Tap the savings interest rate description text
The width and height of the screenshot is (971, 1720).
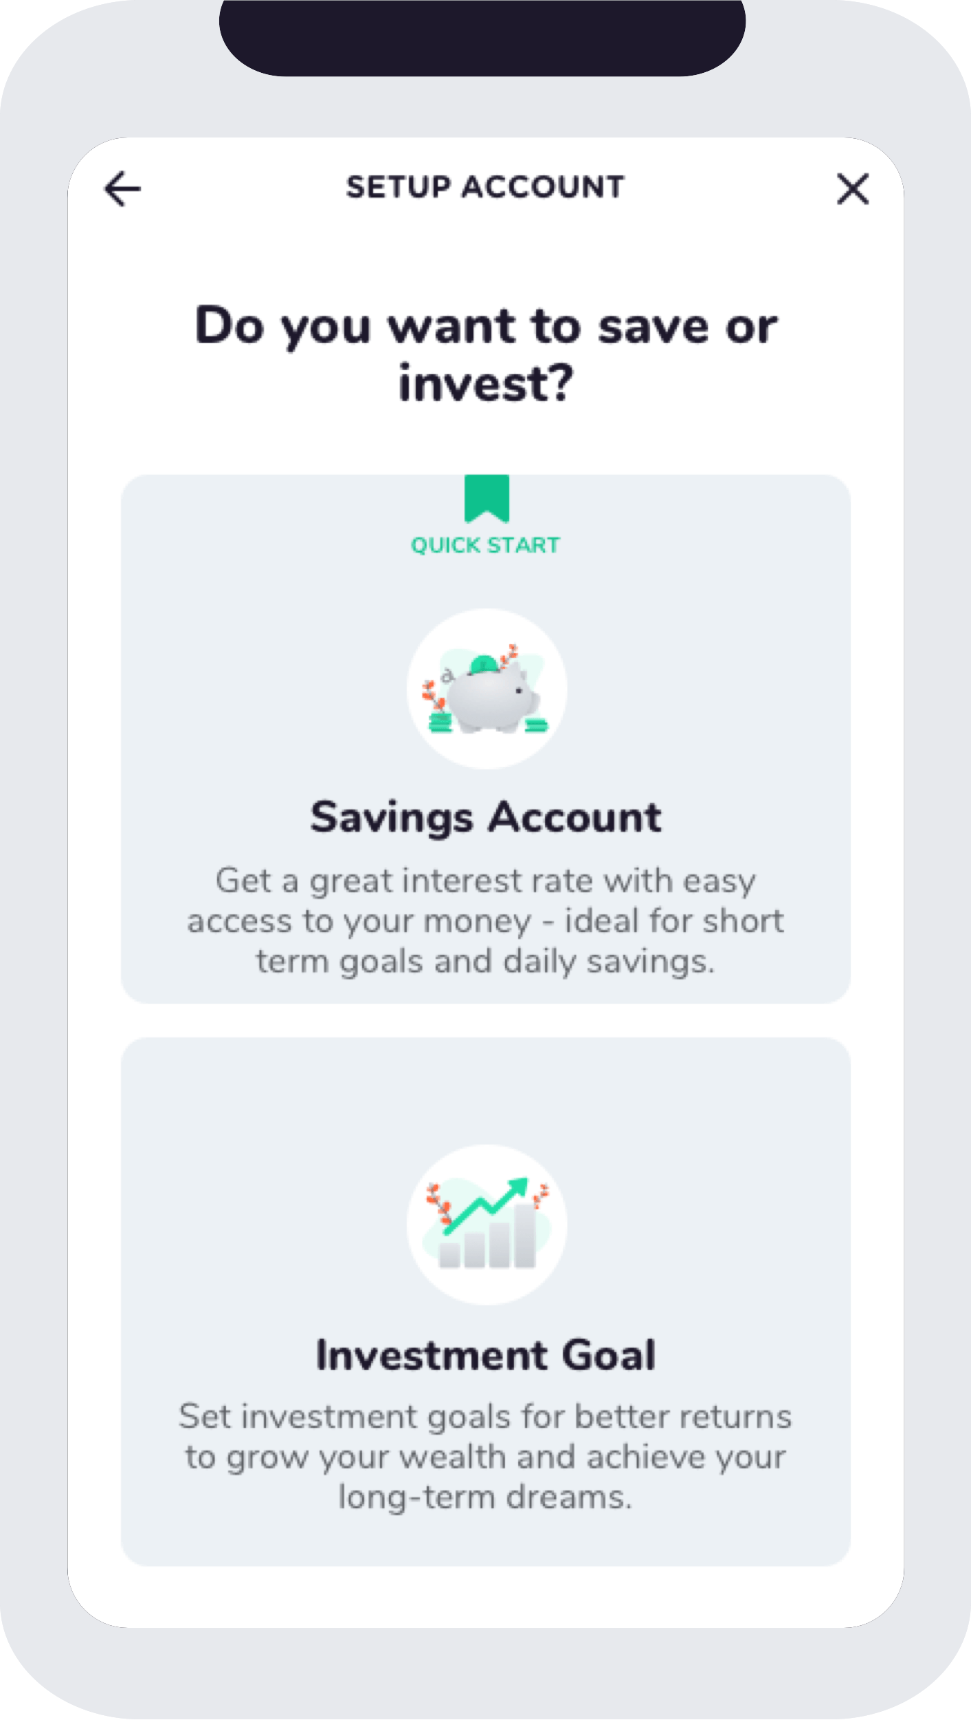(486, 920)
